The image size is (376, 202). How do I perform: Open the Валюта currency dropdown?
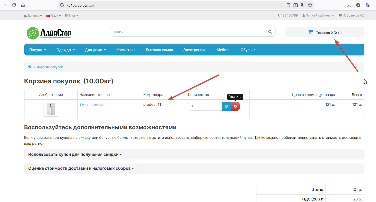tap(33, 16)
